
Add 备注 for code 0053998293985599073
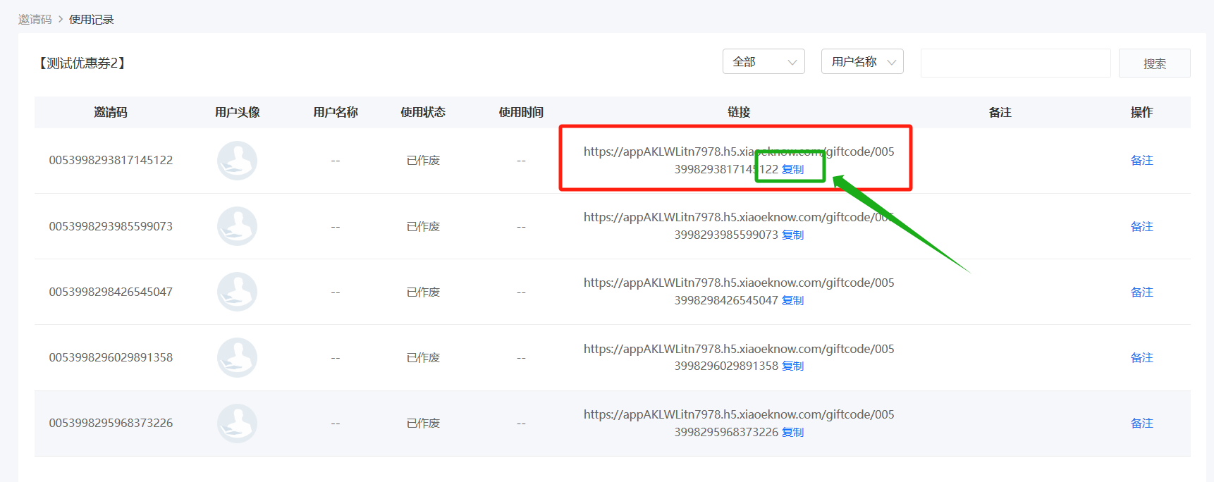(x=1141, y=226)
